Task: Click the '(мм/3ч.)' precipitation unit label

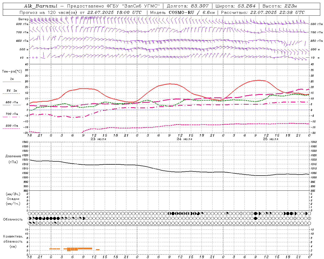Action: 13,194
